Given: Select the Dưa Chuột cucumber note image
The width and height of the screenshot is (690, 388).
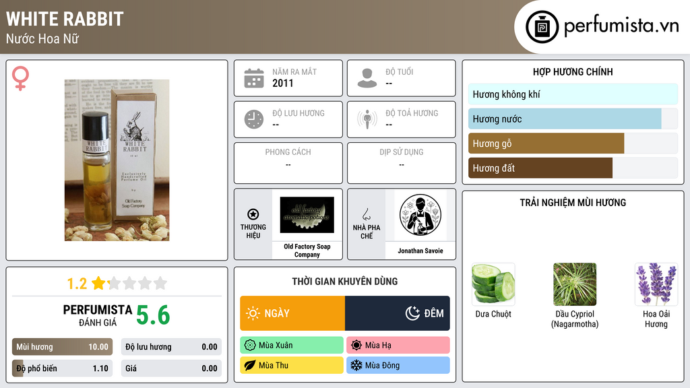Looking at the screenshot, I should (493, 284).
